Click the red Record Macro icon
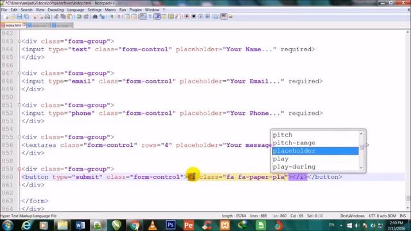This screenshot has height=231, width=411. click(187, 17)
